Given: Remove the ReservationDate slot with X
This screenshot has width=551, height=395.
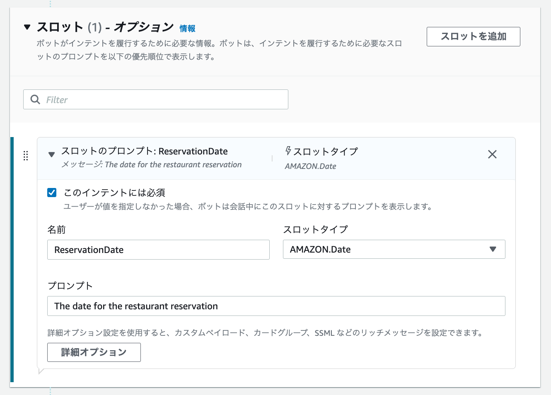Looking at the screenshot, I should (492, 154).
